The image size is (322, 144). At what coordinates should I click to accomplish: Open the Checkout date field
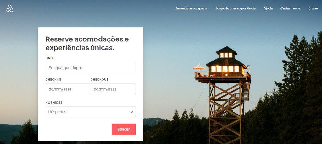tap(113, 89)
